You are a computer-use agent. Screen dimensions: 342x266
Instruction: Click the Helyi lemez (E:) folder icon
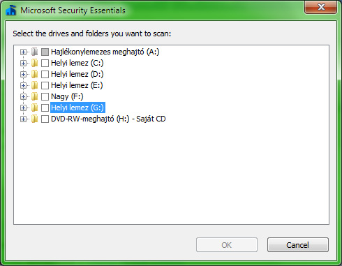34,85
